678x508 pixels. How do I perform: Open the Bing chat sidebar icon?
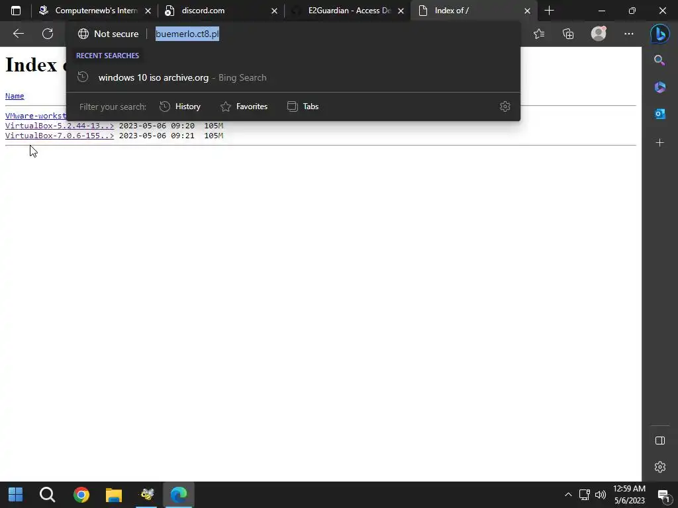660,34
